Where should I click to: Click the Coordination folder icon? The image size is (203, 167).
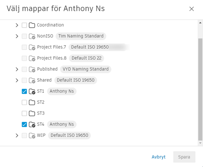pos(32,25)
